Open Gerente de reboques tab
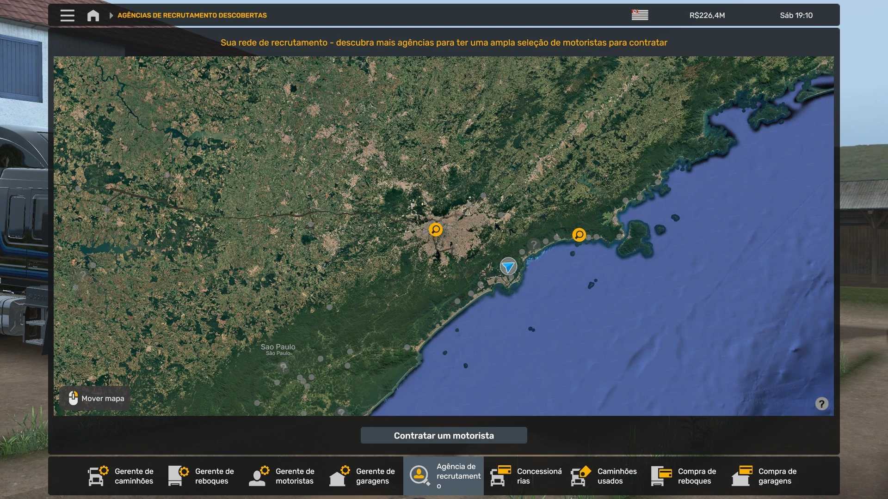This screenshot has width=888, height=499. (202, 476)
